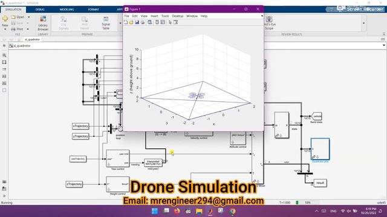Open the MATLAB taskbar icon
Image resolution: width=387 pixels, height=217 pixels.
(x=210, y=211)
